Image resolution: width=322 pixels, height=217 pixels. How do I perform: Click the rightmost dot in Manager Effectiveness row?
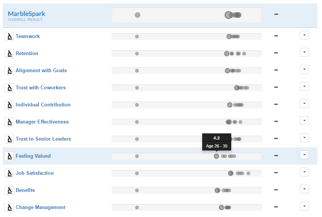point(240,122)
